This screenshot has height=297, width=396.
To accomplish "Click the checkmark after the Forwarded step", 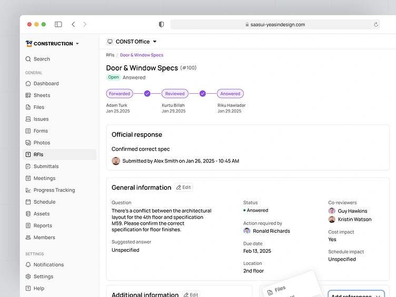I will [147, 94].
